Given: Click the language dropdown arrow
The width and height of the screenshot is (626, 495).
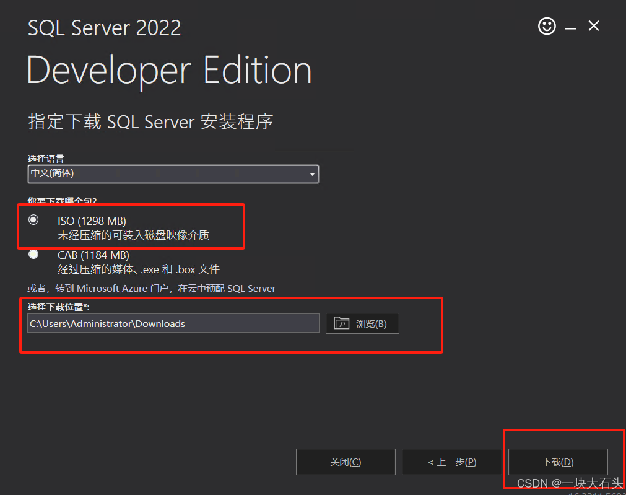Looking at the screenshot, I should coord(312,174).
